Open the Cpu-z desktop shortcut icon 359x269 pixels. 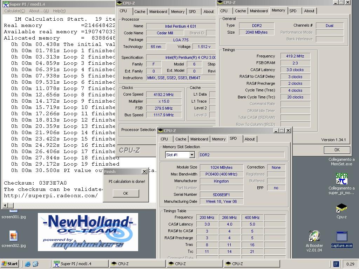pos(341,208)
